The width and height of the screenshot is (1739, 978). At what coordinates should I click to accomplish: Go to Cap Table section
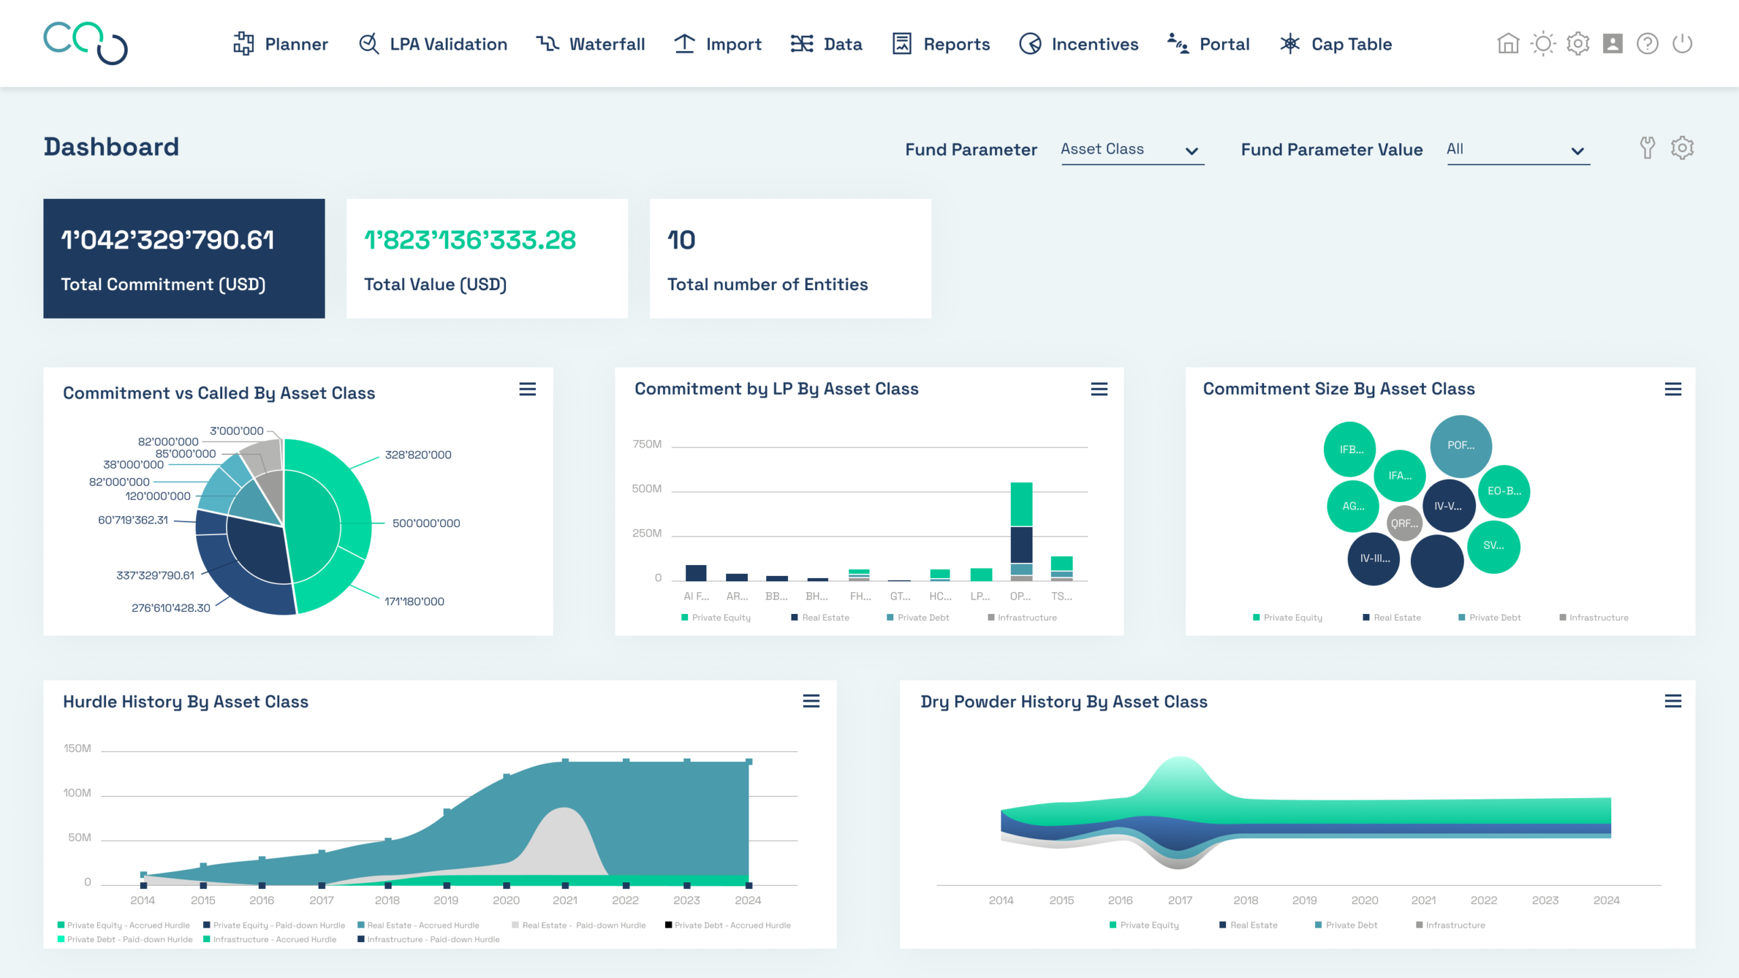coord(1335,44)
